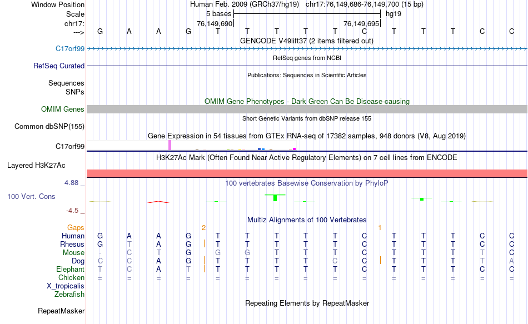
Task: Click the 76,149,690 ruler position
Action: coord(215,23)
